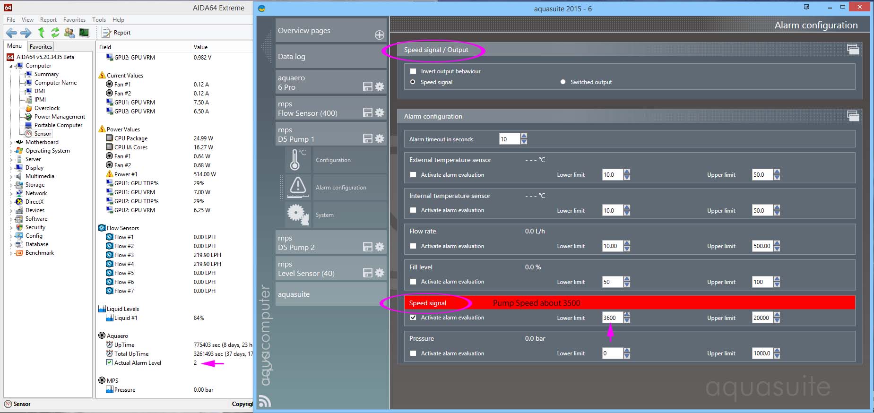
Task: Enable Flow rate alarm evaluation checkbox
Action: [413, 246]
